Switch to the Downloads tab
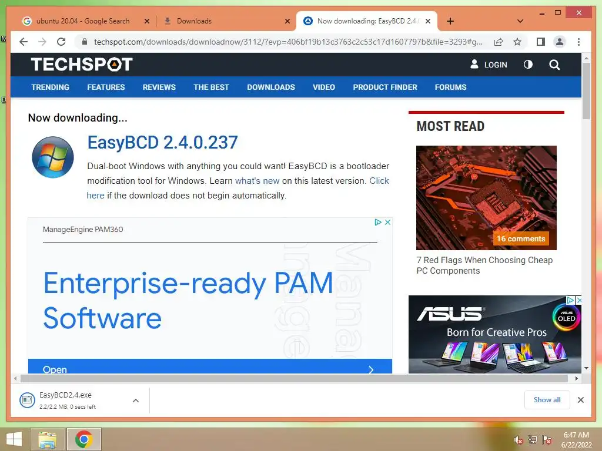This screenshot has width=602, height=451. [194, 21]
